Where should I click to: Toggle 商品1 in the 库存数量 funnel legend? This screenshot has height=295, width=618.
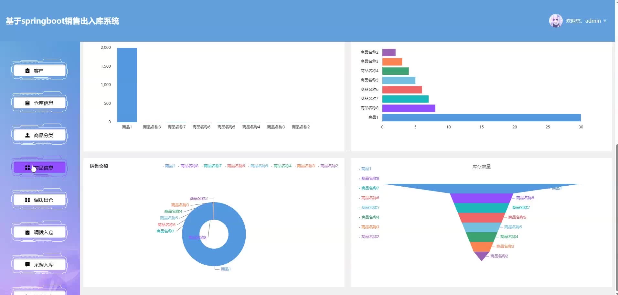(x=365, y=169)
